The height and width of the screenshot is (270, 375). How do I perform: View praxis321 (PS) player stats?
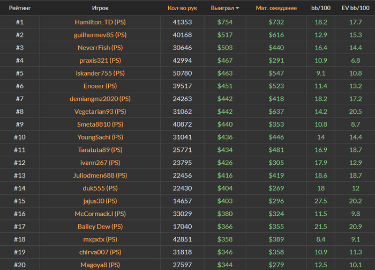coord(100,61)
